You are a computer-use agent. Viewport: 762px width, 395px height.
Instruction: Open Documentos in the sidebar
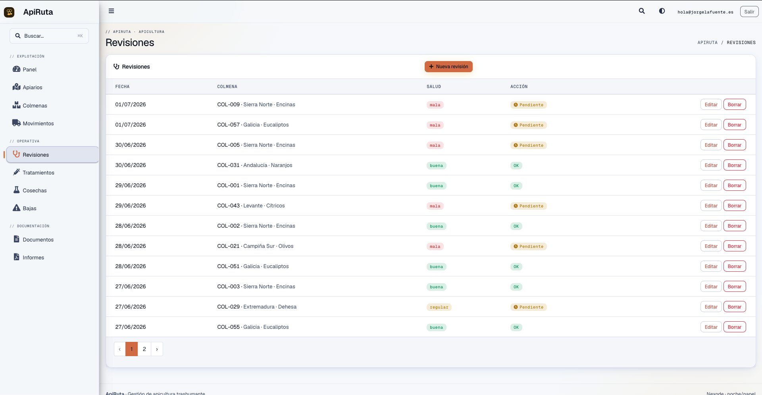pyautogui.click(x=52, y=240)
